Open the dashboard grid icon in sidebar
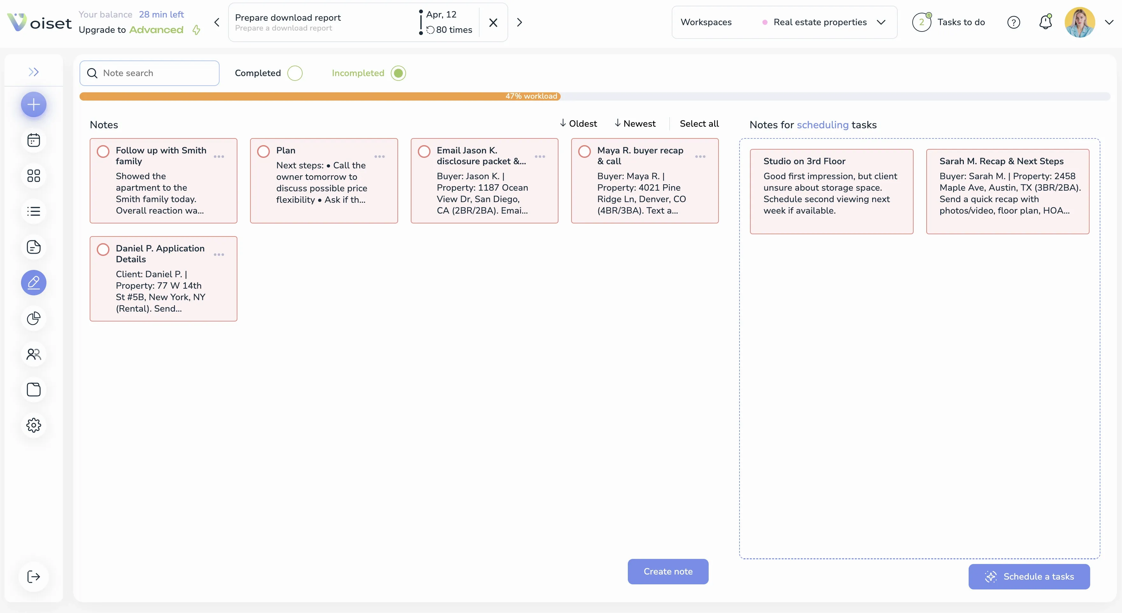Viewport: 1122px width, 613px height. coord(33,176)
